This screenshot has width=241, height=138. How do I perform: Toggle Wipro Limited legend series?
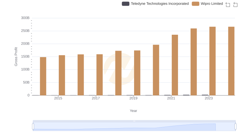click(207, 4)
